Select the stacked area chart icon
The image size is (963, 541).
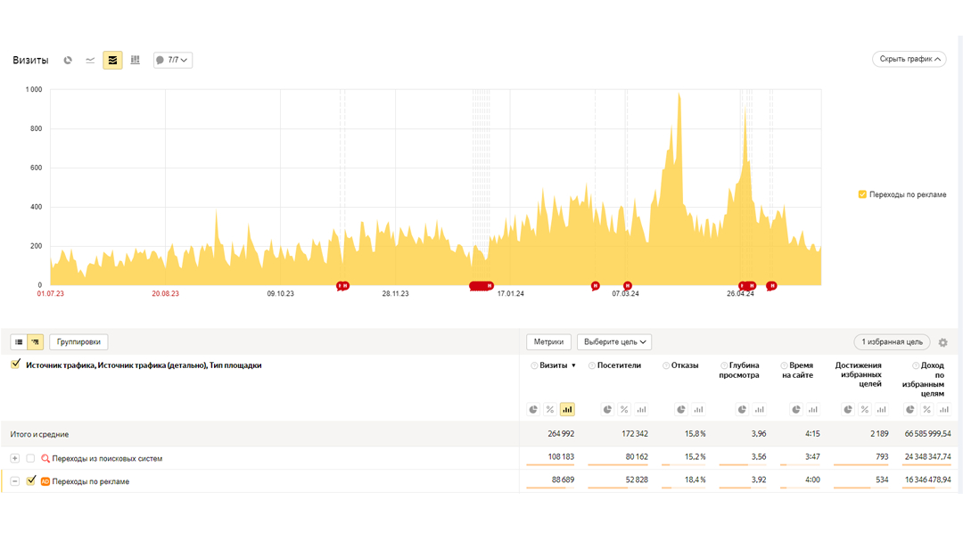[x=112, y=61]
